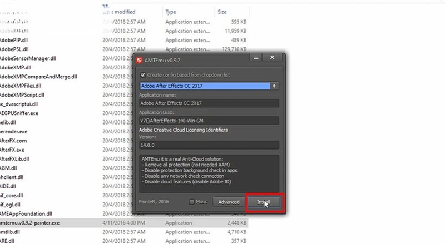
Task: Click the 595 KB size cell
Action: tap(239, 22)
